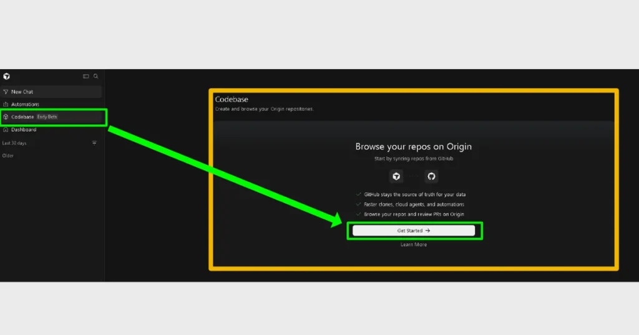Collapse the sidebar with the panel toggle icon
This screenshot has width=639, height=335.
(x=86, y=76)
